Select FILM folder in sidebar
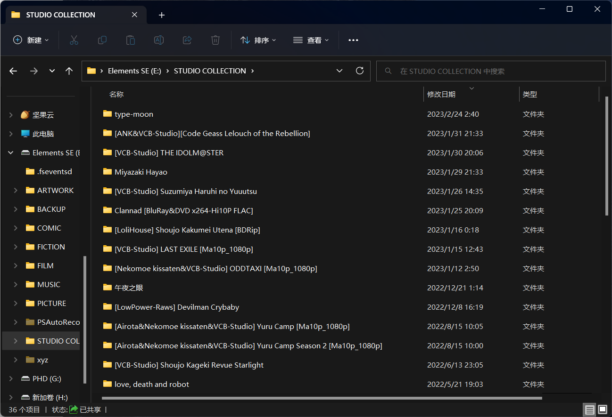This screenshot has width=612, height=417. pyautogui.click(x=45, y=265)
